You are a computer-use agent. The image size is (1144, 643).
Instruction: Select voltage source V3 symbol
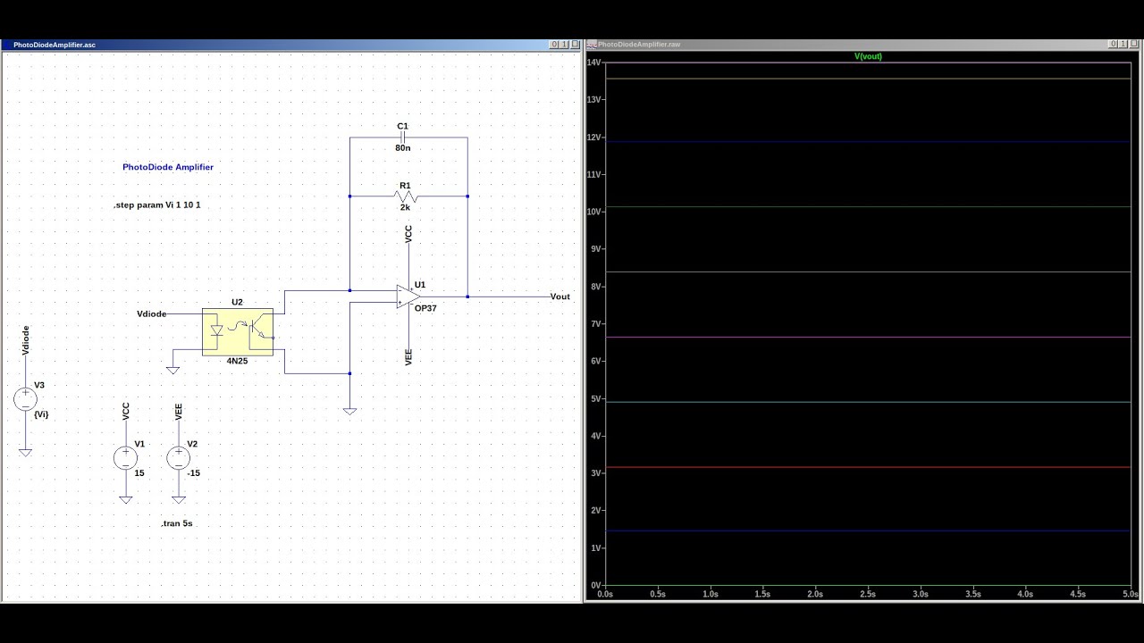point(25,399)
